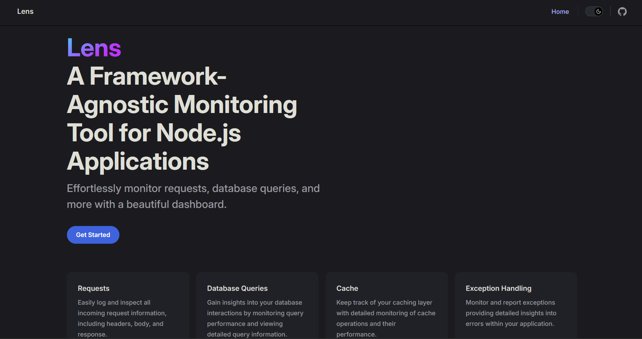
Task: Click the Exception Handling description text
Action: point(511,313)
